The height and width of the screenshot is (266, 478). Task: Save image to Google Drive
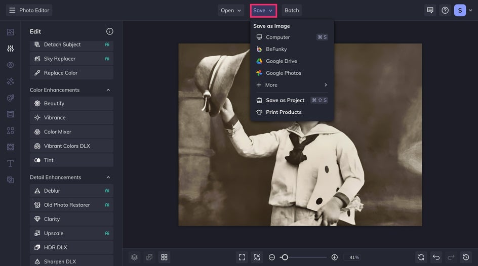coord(292,61)
